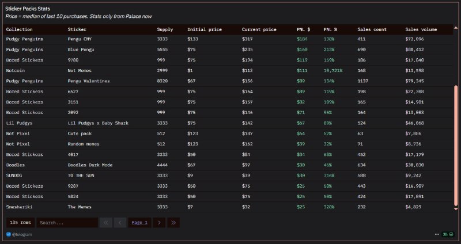This screenshot has width=461, height=244.
Task: Go to the next page arrow
Action: point(160,223)
